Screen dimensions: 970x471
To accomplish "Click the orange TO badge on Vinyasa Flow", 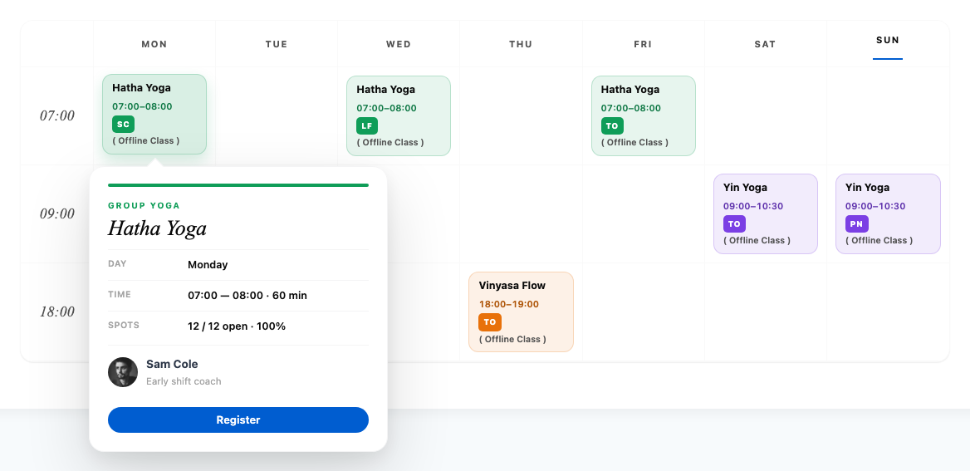I will 490,321.
